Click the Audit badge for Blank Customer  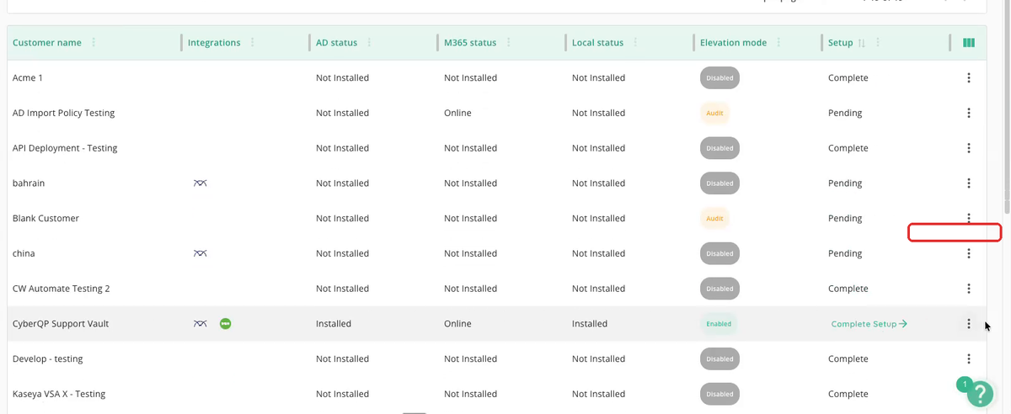714,218
